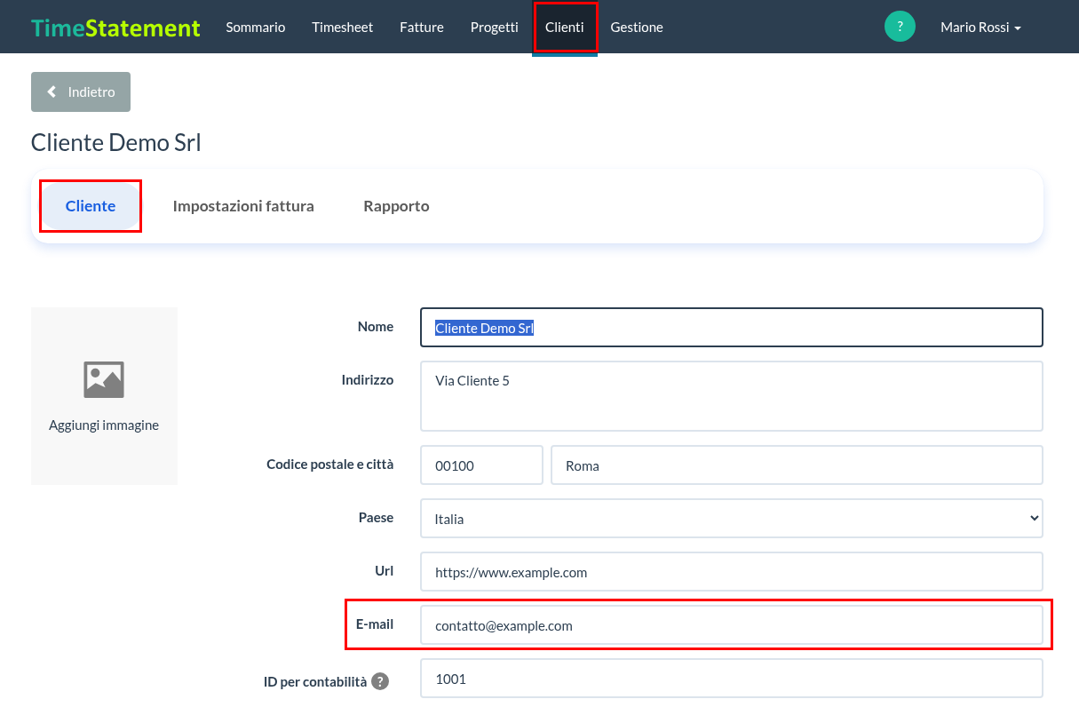Go to the Timesheet page

click(x=343, y=28)
